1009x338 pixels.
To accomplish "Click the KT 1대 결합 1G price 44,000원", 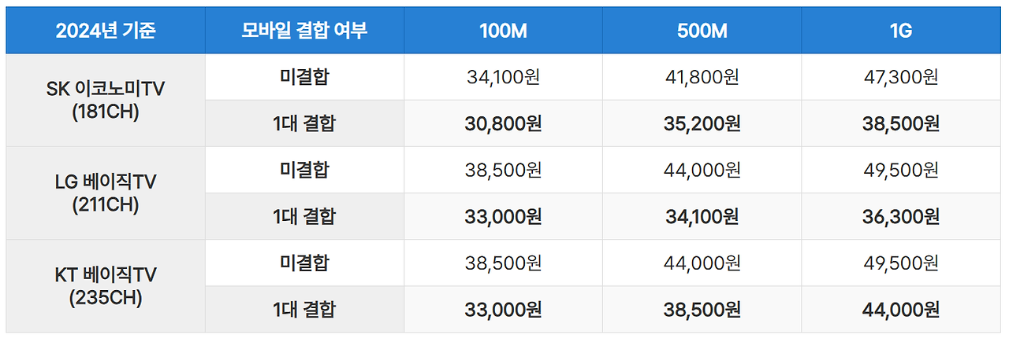I will (901, 309).
